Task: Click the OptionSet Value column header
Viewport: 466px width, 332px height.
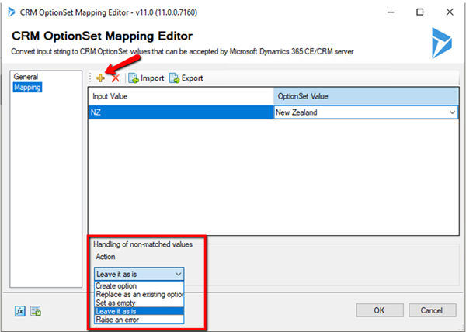Action: coord(367,96)
